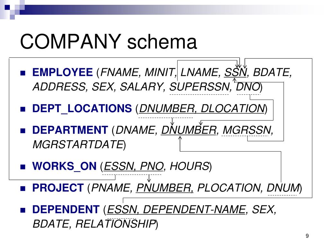Select the underlined PNUMBER attribute
Screen dimensions: 329x246
164,188
